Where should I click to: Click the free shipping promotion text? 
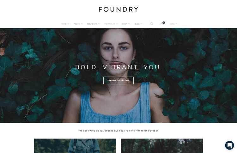coord(118,131)
